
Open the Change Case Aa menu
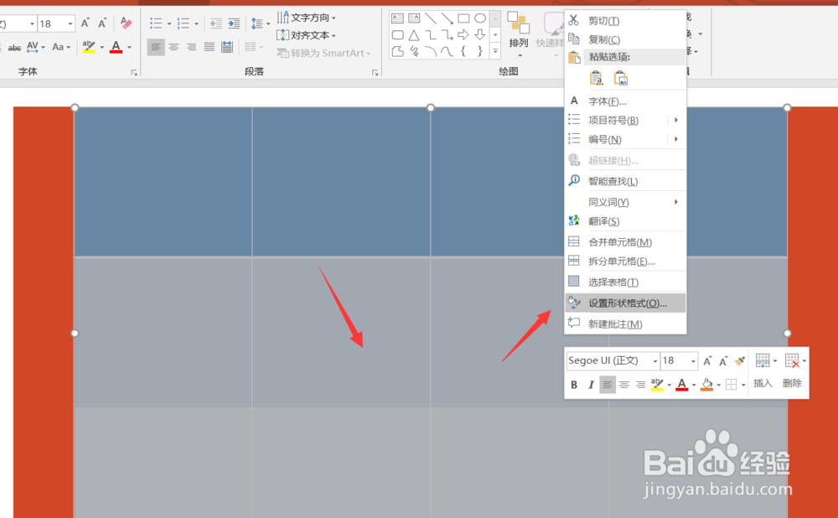click(58, 47)
